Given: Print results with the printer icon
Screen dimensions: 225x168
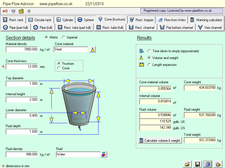Looking at the screenshot, I should pos(217,164).
